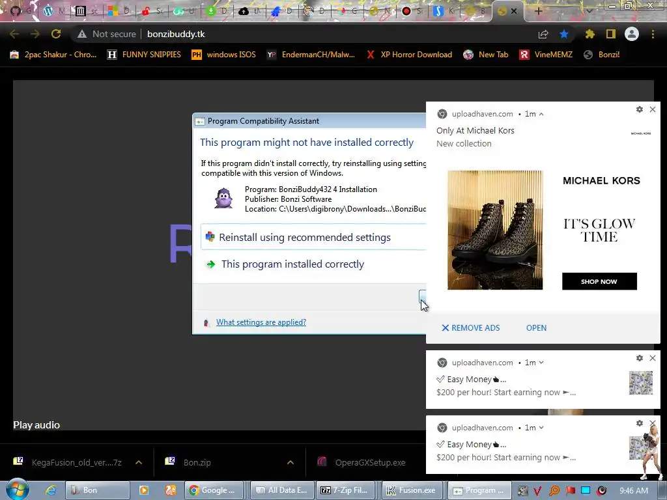Open the Chrome profile avatar
The width and height of the screenshot is (667, 500).
click(x=632, y=34)
